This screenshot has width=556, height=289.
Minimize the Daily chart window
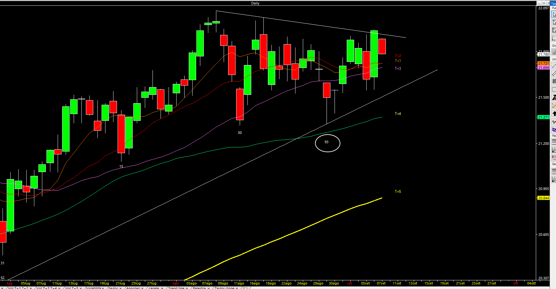tap(539, 3)
